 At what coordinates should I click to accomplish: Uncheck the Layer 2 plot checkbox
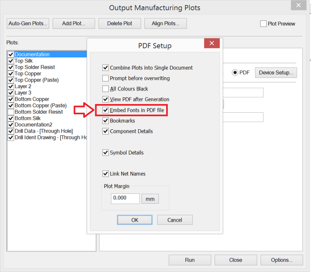[11, 86]
